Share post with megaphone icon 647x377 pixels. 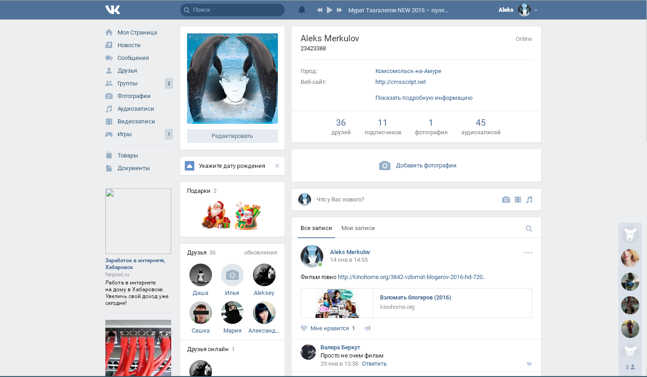pyautogui.click(x=368, y=328)
